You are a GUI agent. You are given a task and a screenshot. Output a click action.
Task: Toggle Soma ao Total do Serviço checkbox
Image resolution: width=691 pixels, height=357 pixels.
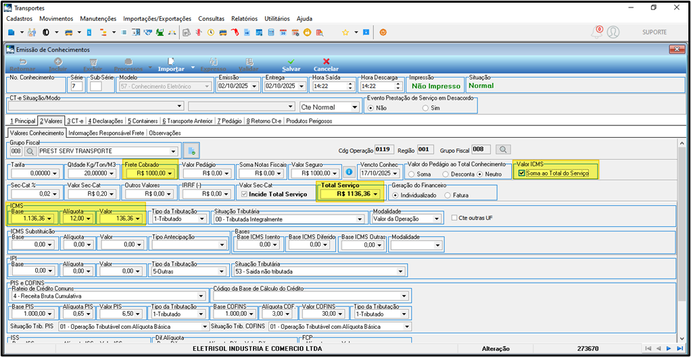coord(522,173)
